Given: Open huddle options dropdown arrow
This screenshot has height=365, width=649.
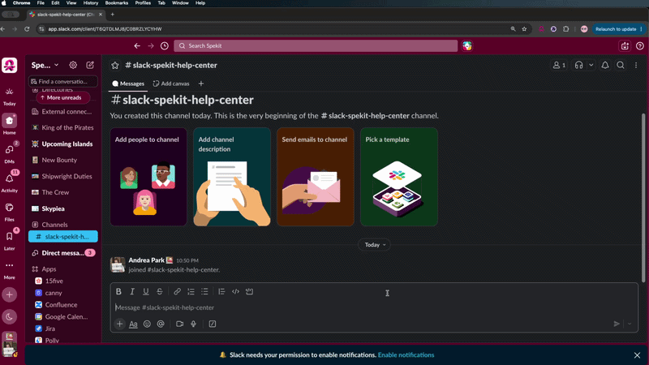Looking at the screenshot, I should click(x=591, y=66).
